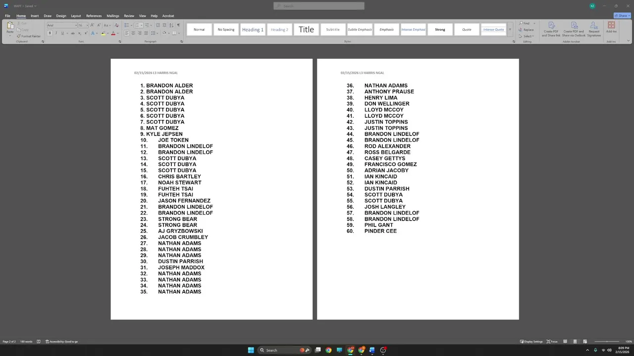The height and width of the screenshot is (356, 634).
Task: Click Replace in Editing group
Action: [527, 30]
